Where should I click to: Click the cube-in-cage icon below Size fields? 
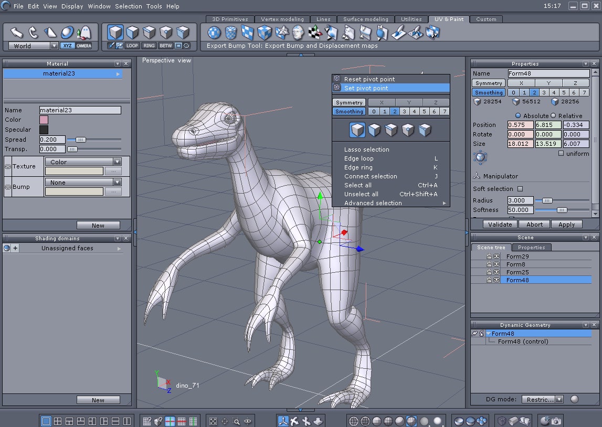(480, 157)
